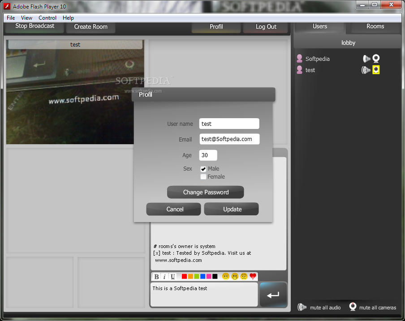Open the Control menu
Viewport: 405px width, 321px height.
coord(47,18)
